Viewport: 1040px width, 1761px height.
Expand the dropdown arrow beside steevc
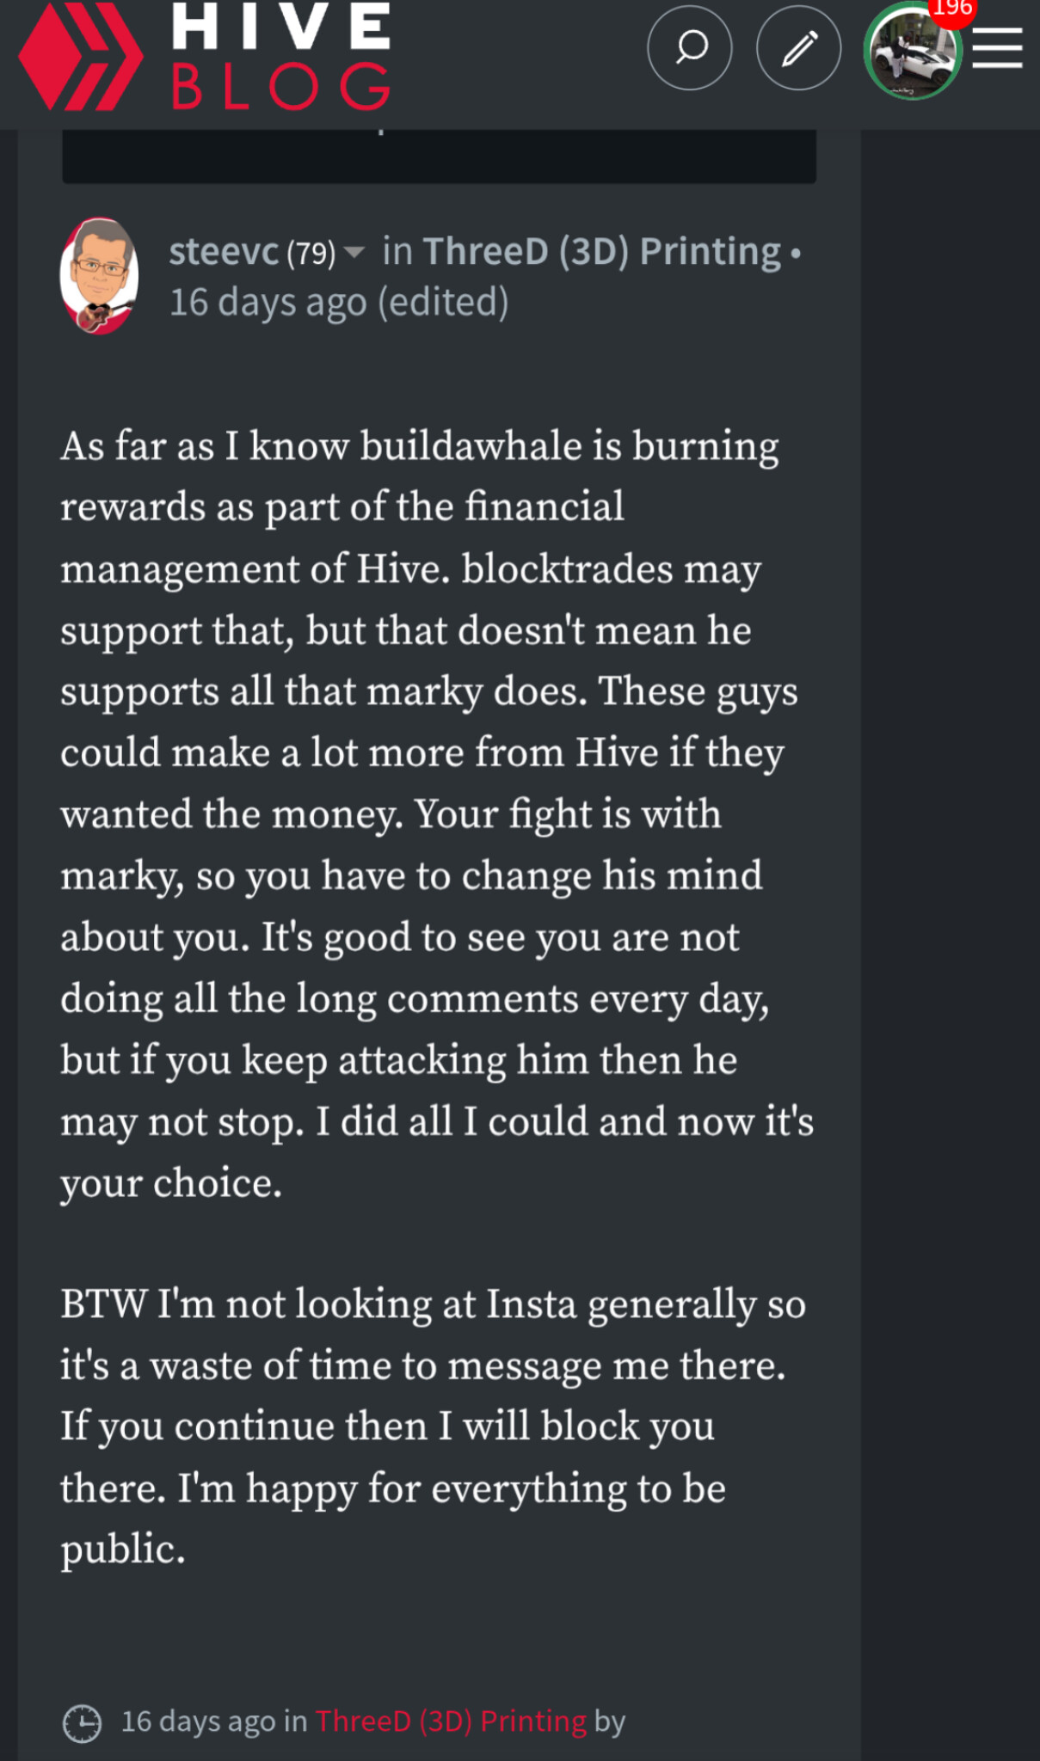354,252
